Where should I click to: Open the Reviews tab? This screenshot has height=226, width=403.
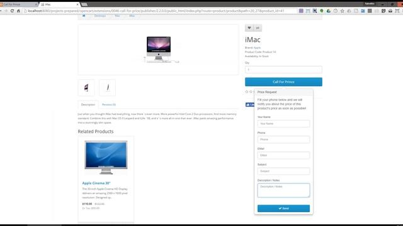[x=109, y=105]
